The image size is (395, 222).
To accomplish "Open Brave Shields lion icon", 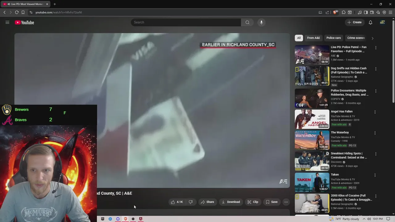I will pos(335,12).
